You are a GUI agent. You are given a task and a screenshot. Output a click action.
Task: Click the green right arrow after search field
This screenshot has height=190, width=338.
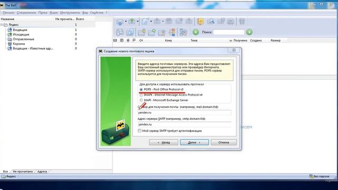point(249,32)
